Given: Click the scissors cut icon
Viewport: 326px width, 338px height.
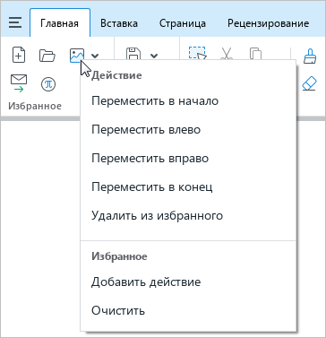Looking at the screenshot, I should pyautogui.click(x=227, y=53).
